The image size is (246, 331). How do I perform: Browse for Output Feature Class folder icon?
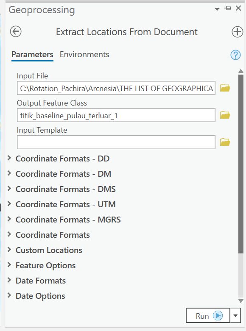click(x=225, y=115)
